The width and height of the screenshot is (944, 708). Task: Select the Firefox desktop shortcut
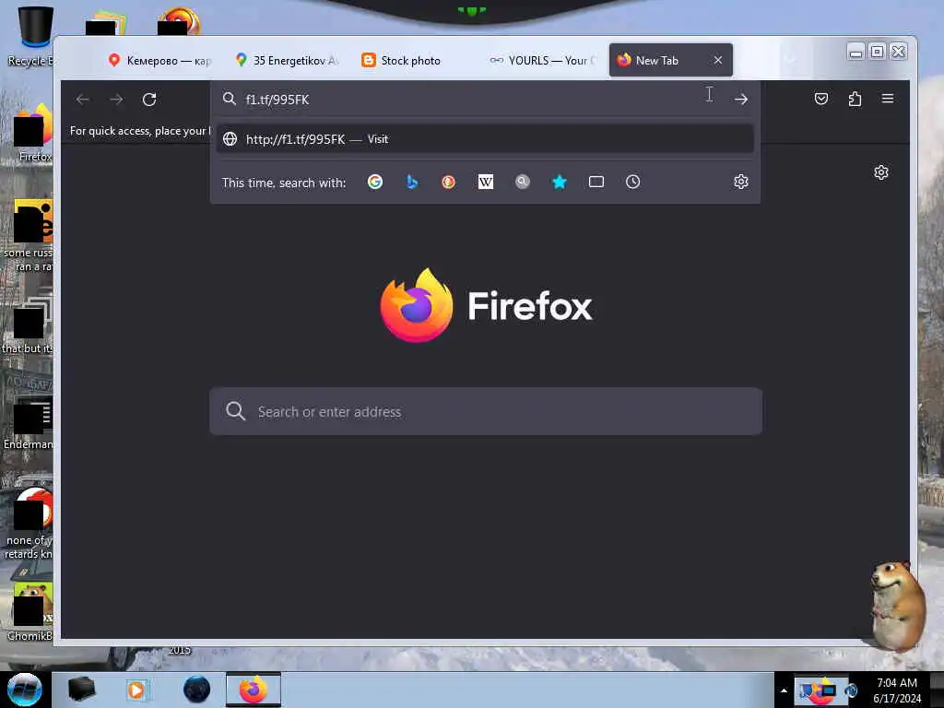click(x=34, y=133)
